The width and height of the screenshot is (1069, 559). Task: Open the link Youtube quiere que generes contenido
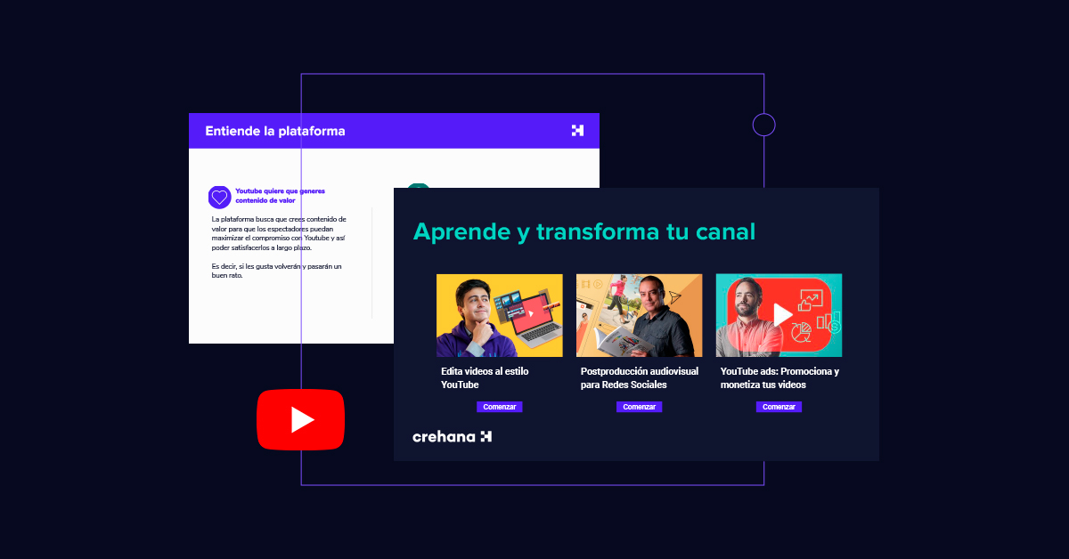(278, 196)
